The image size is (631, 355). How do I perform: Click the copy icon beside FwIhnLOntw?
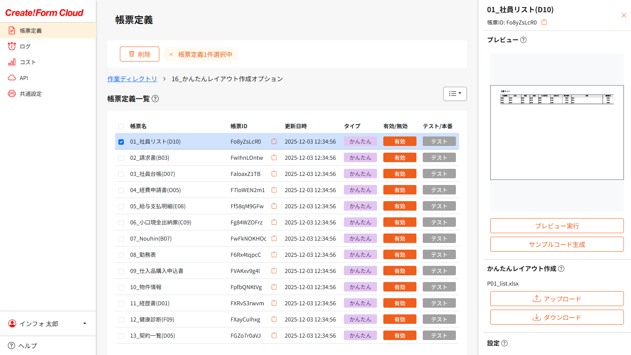(x=274, y=158)
